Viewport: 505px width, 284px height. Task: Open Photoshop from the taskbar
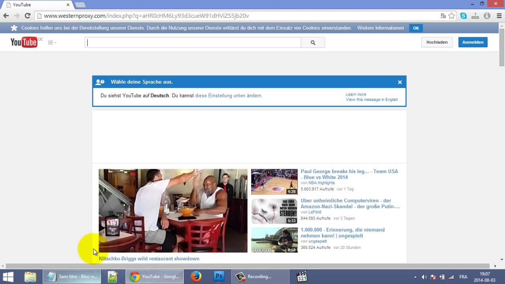(219, 277)
